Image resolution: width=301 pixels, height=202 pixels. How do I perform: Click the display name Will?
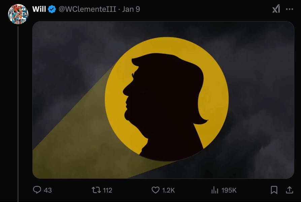tap(39, 9)
